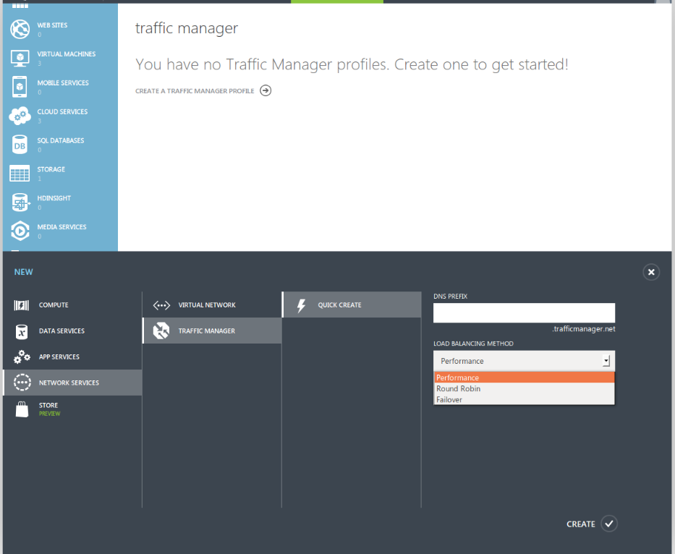
Task: Click the DNS Prefix input field
Action: (x=524, y=313)
